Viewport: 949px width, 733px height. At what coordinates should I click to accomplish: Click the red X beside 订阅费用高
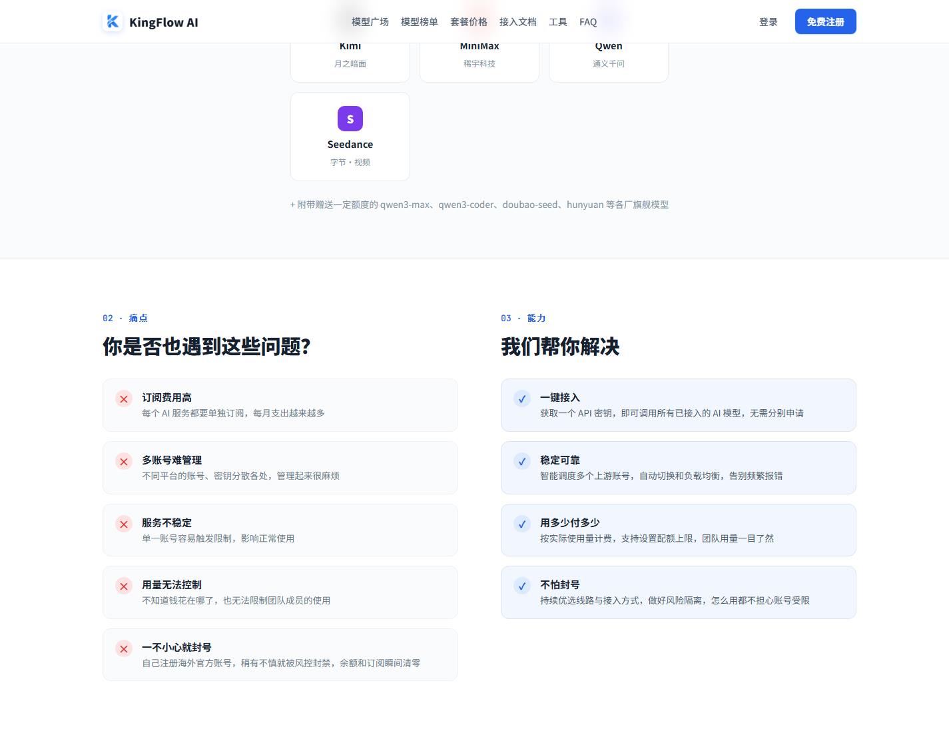124,398
